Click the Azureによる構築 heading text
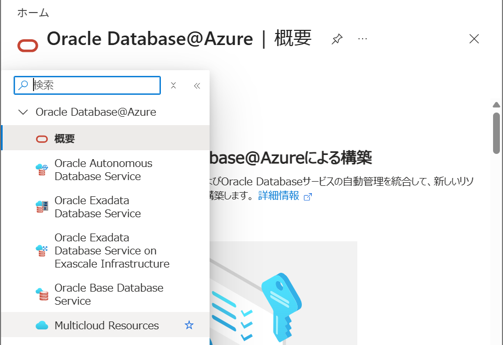Screen dimensions: 503x345 click(x=315, y=158)
